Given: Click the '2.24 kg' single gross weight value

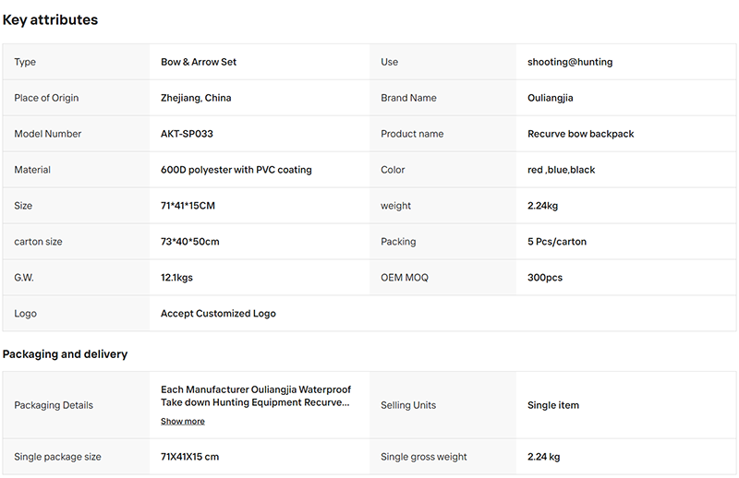Looking at the screenshot, I should (x=543, y=457).
